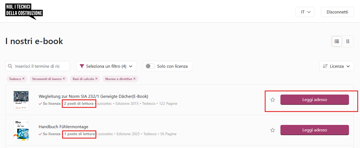Remove the Tedesco filter tag
The height and width of the screenshot is (148, 360).
[23, 79]
